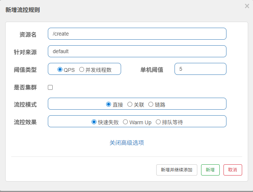Click the 新增并继续添加 button
This screenshot has width=253, height=192.
click(177, 170)
